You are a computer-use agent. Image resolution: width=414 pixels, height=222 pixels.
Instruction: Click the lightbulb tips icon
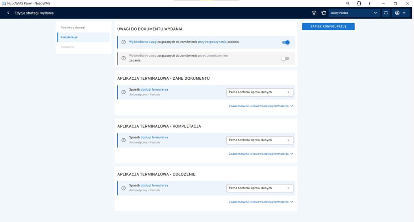[314, 13]
